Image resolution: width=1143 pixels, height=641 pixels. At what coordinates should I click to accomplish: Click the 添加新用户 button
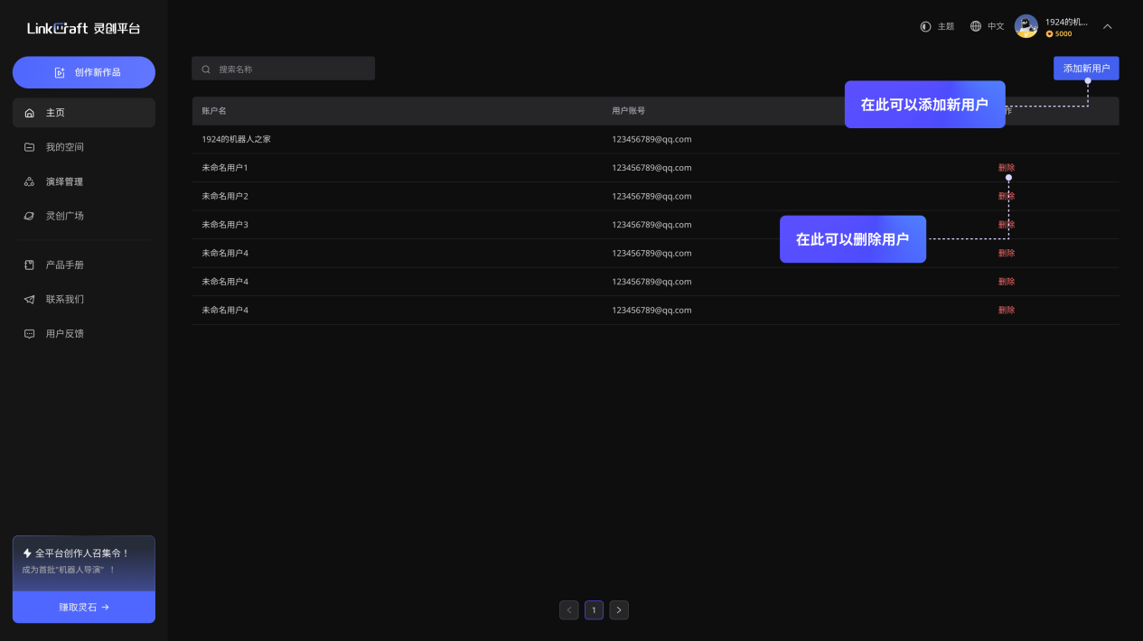[1085, 69]
